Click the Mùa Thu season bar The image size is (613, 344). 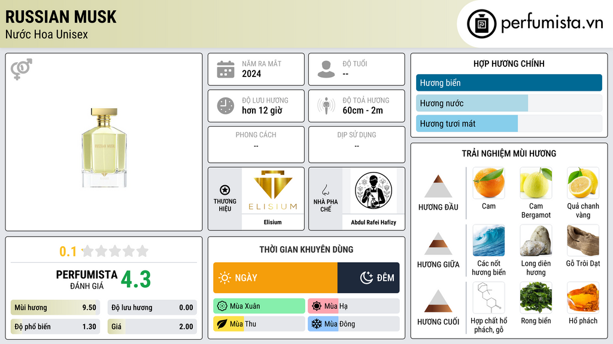[x=259, y=324]
